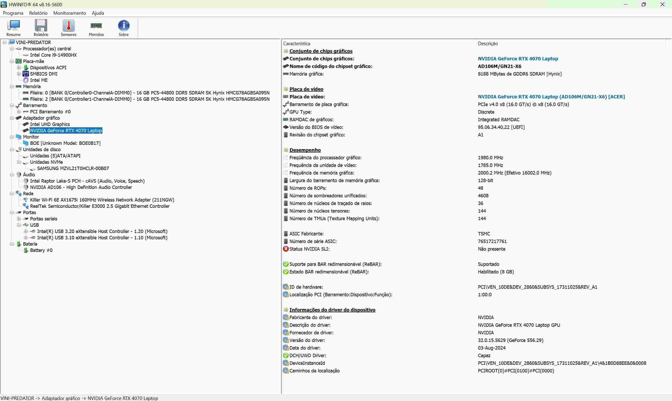Collapse the Processador(es) central branch
672x401 pixels.
click(x=12, y=49)
